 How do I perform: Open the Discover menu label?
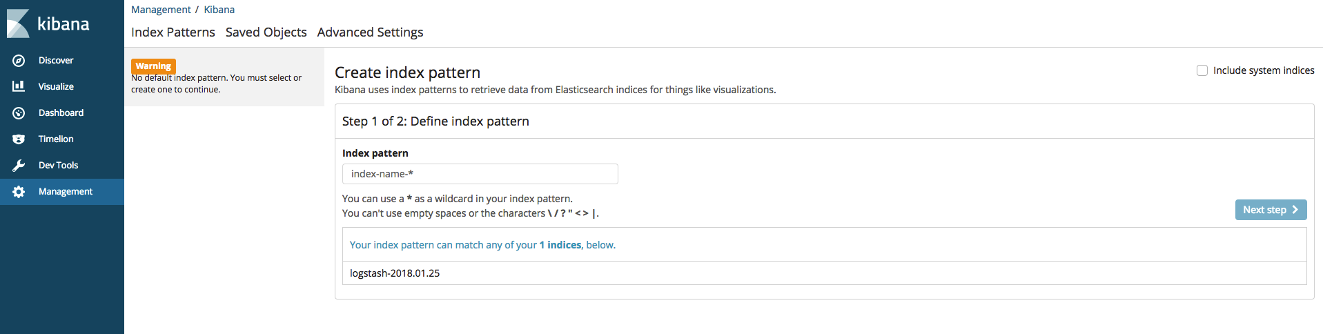56,61
